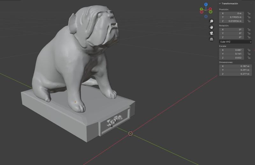Click the blue Z axis on navigation gizmo
The width and height of the screenshot is (255, 165).
click(x=206, y=4)
